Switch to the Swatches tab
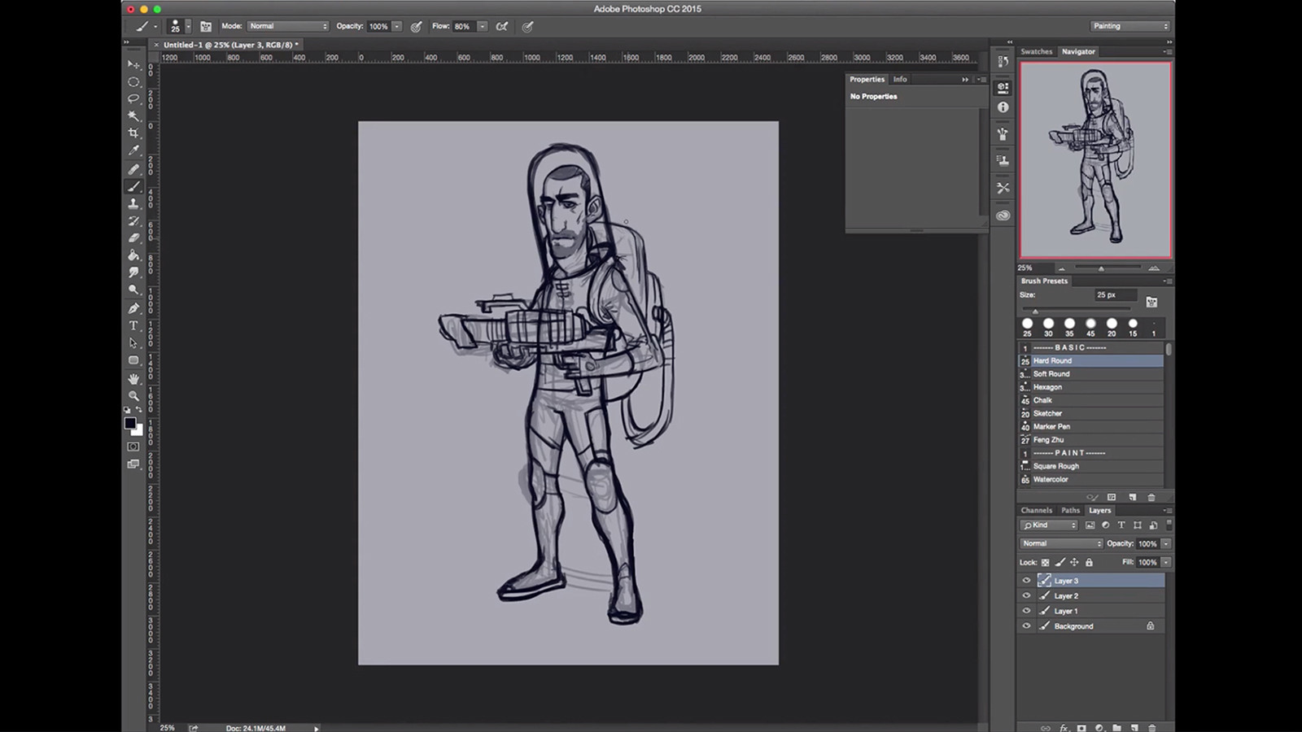Screen dimensions: 1302x732 pyautogui.click(x=1036, y=51)
